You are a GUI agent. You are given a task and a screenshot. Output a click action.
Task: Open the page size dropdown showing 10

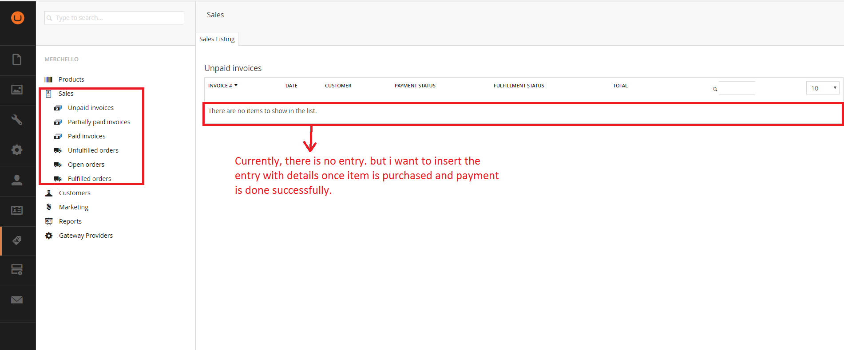click(823, 88)
